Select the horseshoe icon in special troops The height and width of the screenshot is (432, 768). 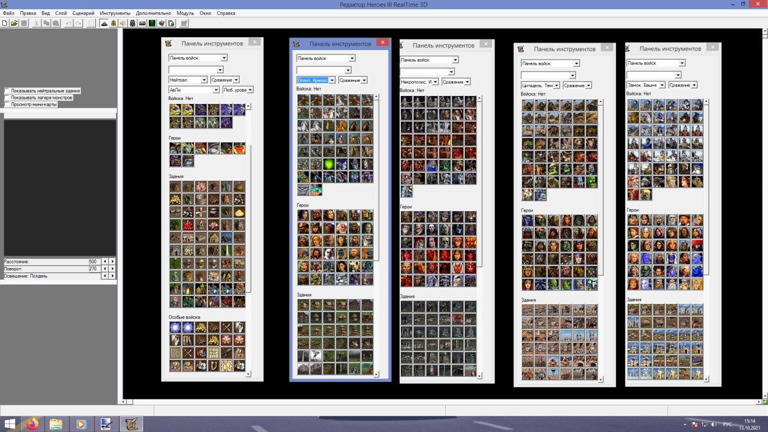click(x=214, y=366)
